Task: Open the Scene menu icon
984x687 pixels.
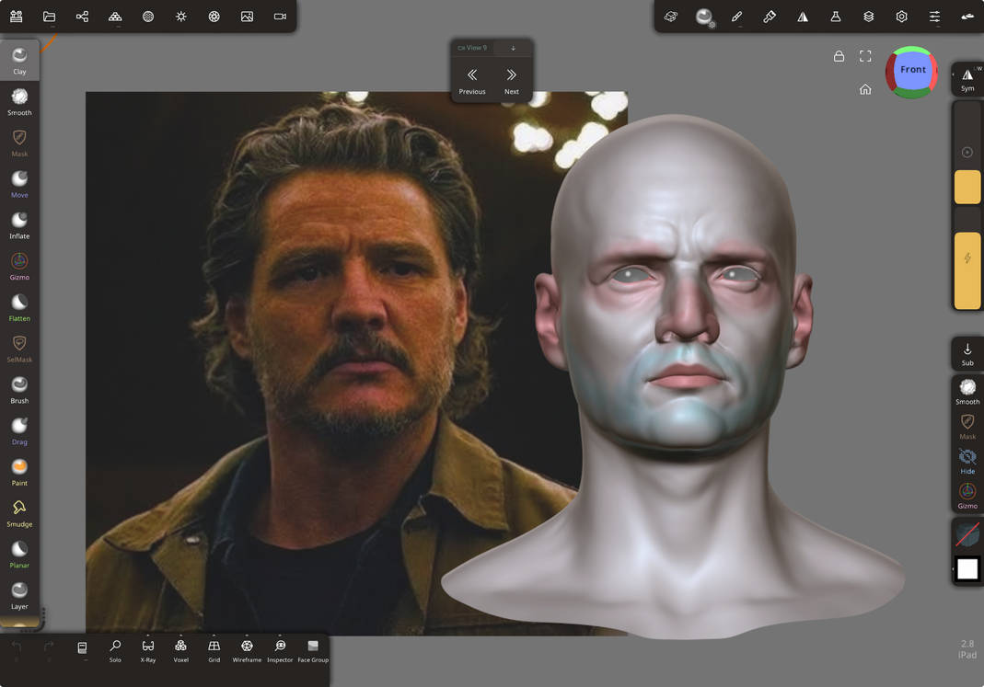Action: pos(17,17)
